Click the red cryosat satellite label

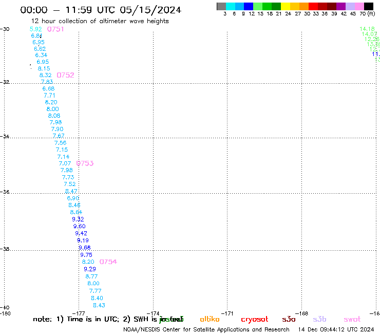255,320
